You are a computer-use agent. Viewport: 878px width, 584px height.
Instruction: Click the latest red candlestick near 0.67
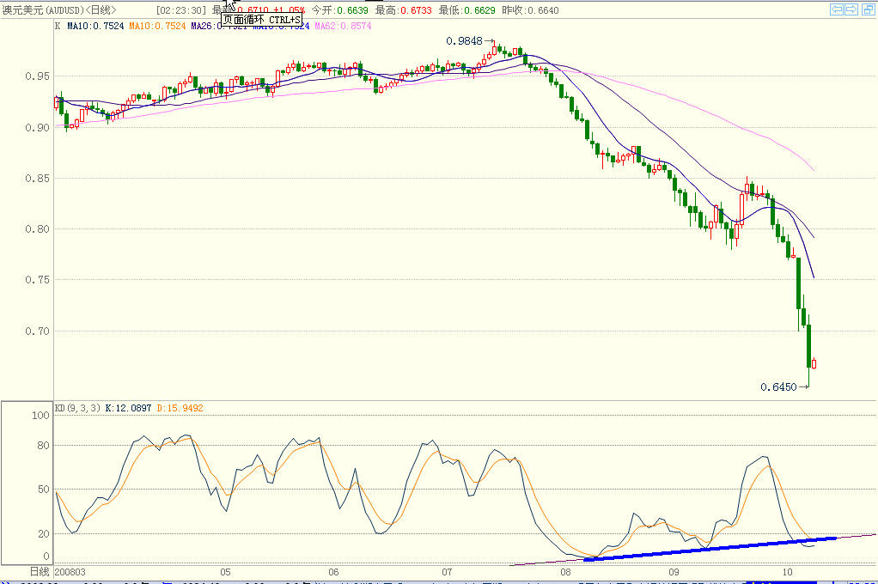814,364
